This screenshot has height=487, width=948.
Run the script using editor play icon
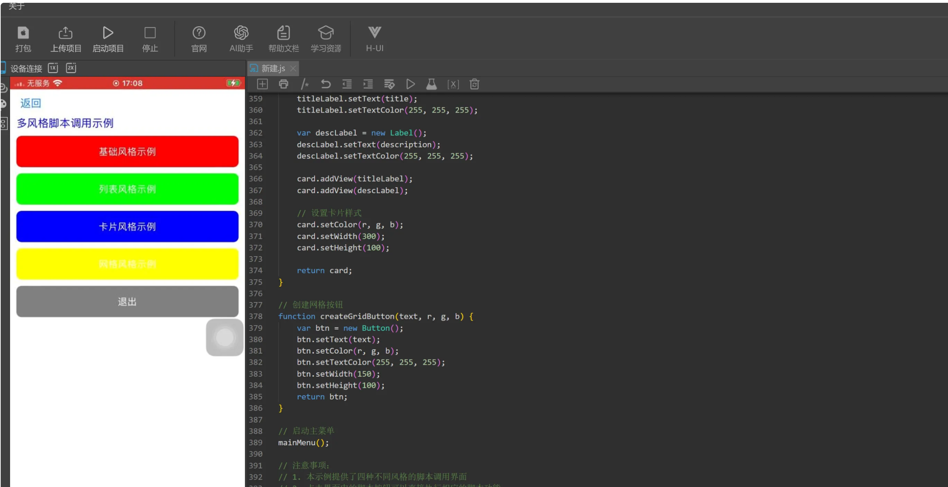tap(410, 84)
